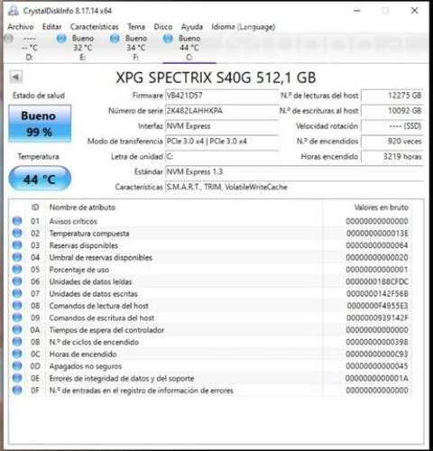Open the Características menu
Viewport: 433px width, 451px height.
coord(95,27)
